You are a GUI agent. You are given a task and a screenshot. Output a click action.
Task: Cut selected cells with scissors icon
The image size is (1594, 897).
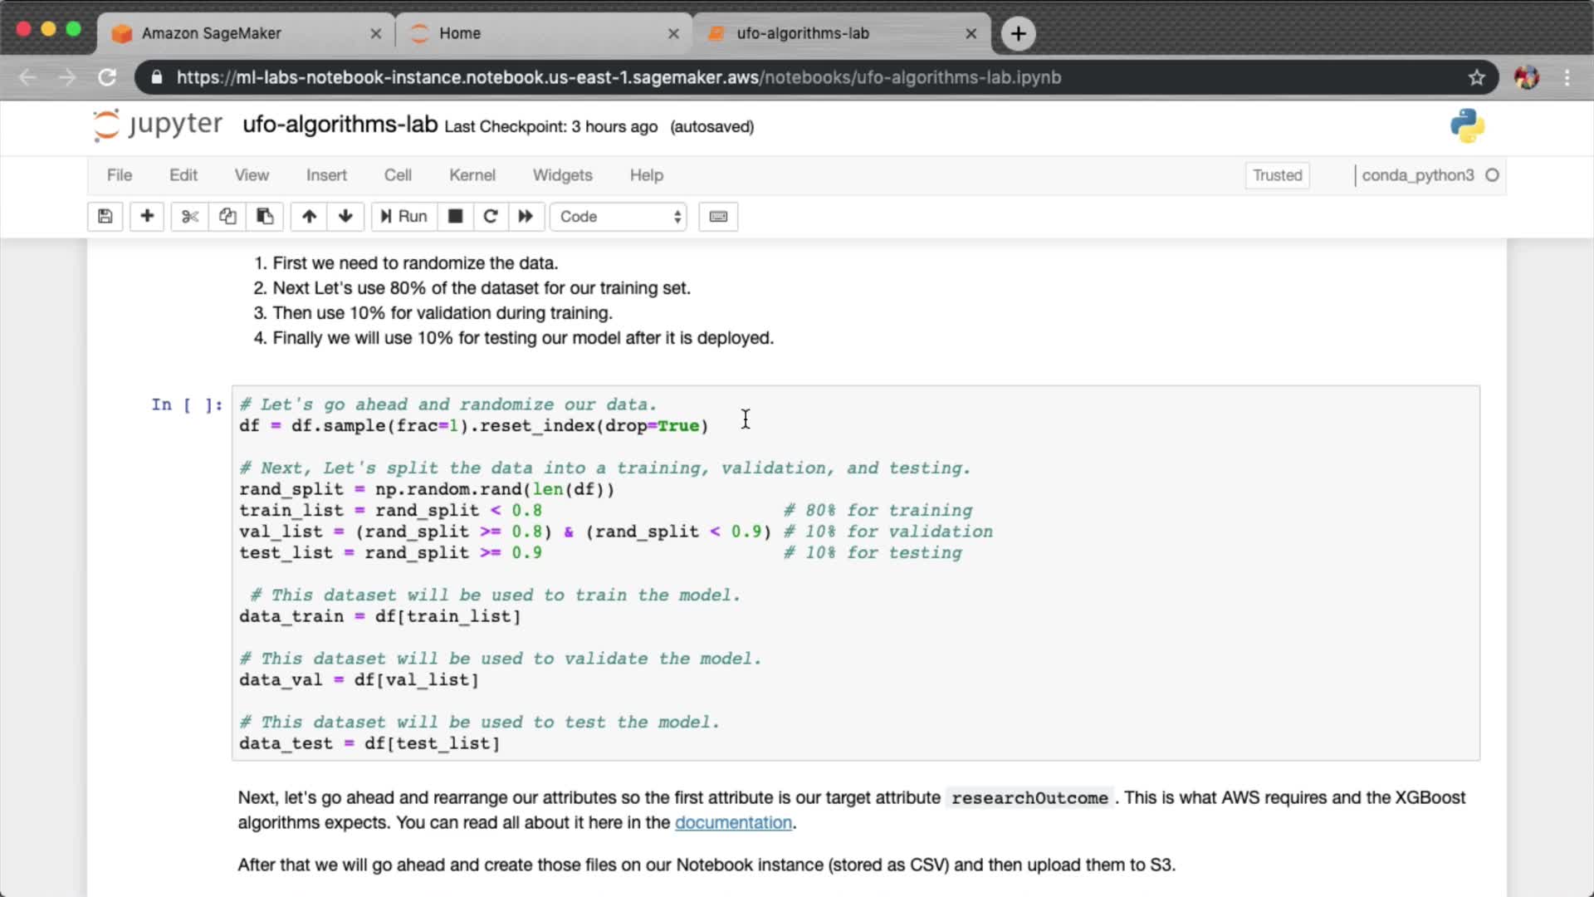point(190,217)
